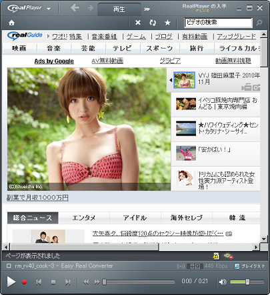Click the blocked-content status icon
This screenshot has width=270, height=295.
(228, 256)
